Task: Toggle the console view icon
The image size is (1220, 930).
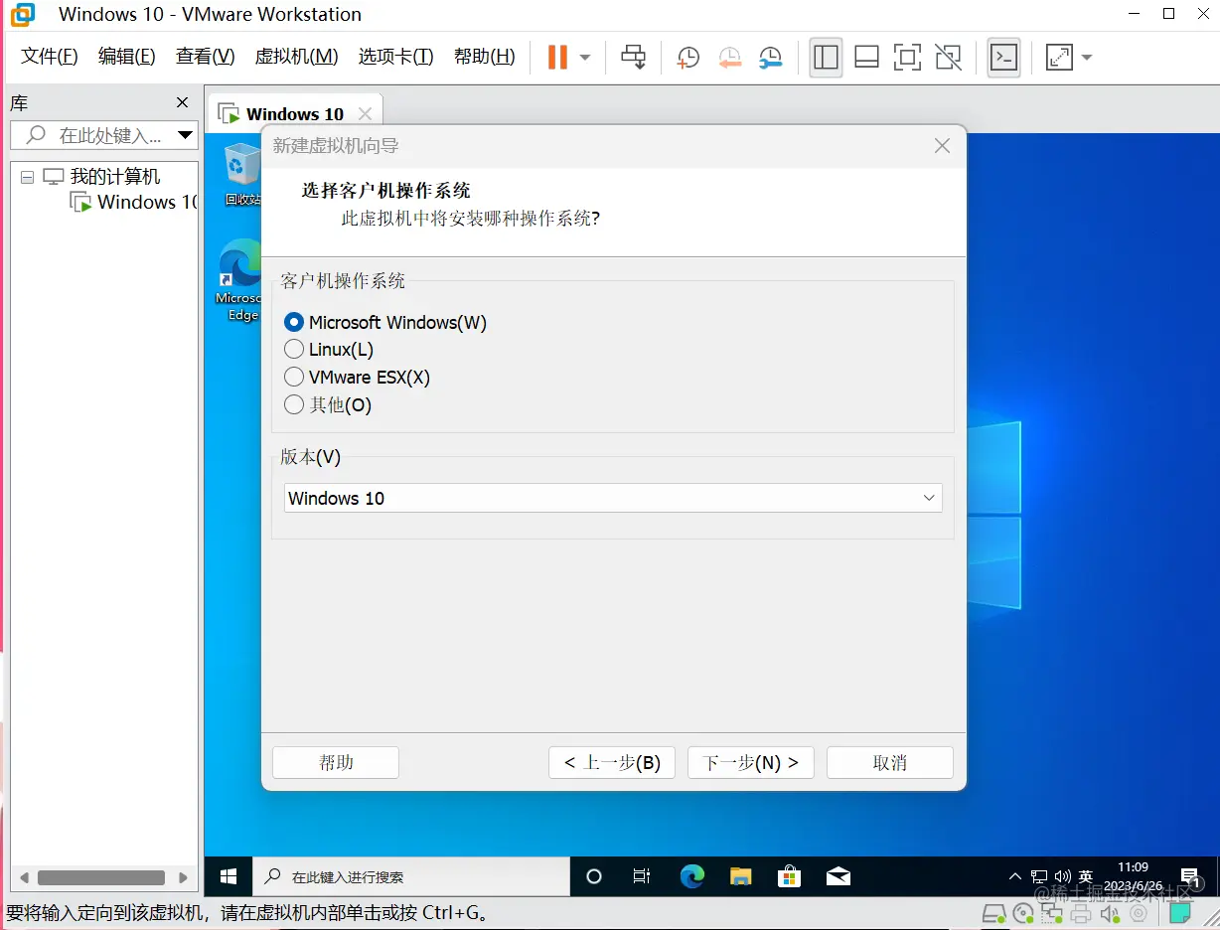Action: (x=1004, y=58)
